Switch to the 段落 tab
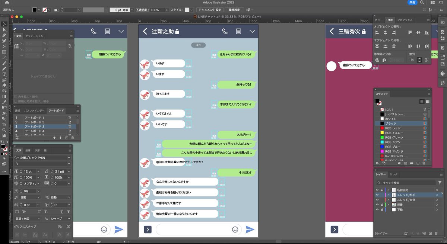 pyautogui.click(x=28, y=151)
